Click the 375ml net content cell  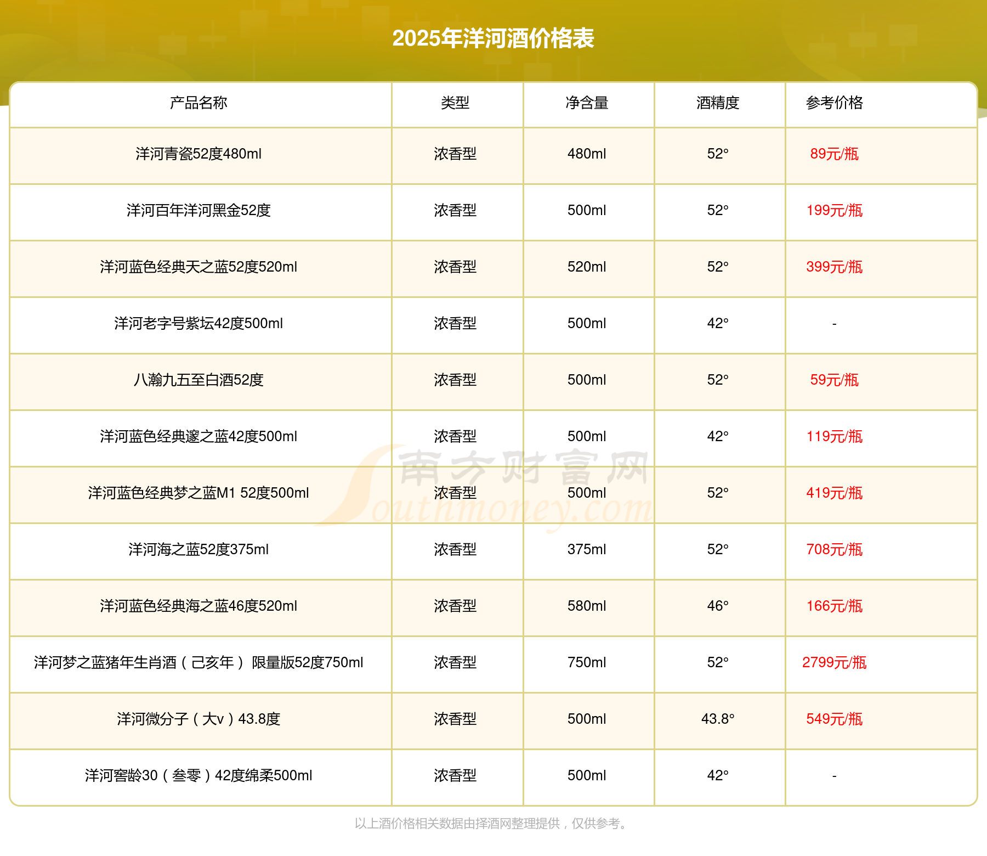[x=587, y=549]
